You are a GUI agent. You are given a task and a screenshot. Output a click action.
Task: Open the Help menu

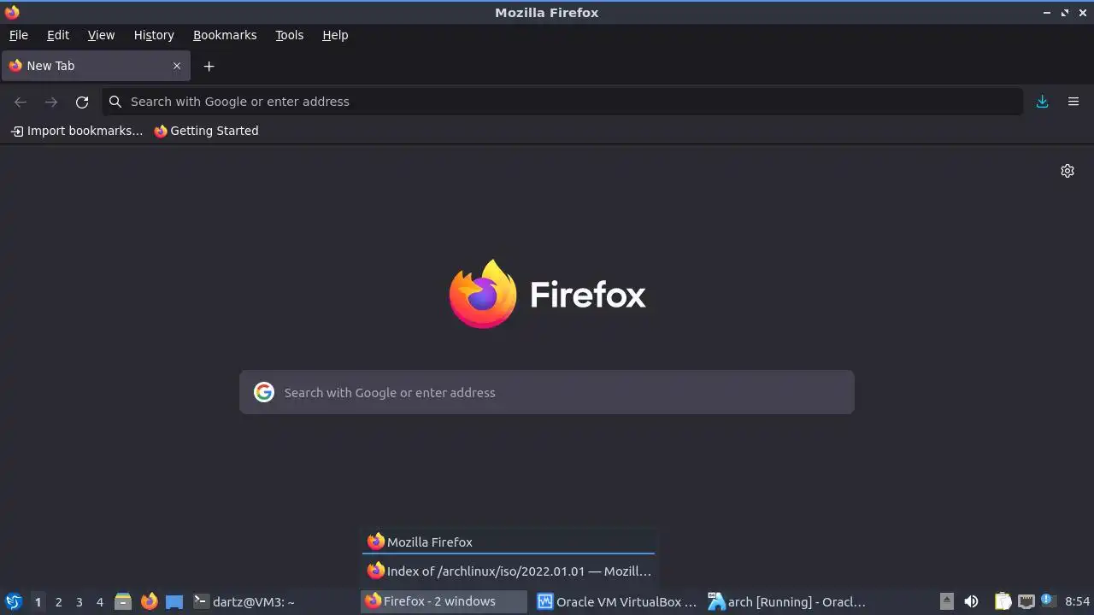pos(335,35)
